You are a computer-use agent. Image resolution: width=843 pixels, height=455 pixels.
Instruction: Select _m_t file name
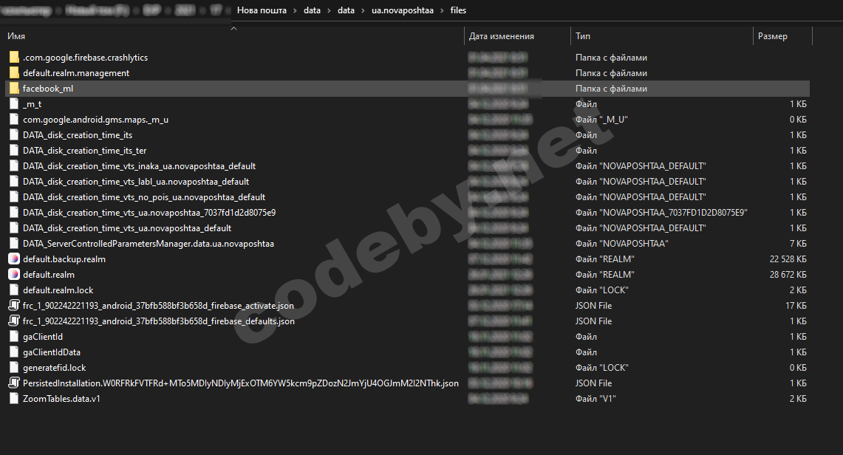point(32,104)
